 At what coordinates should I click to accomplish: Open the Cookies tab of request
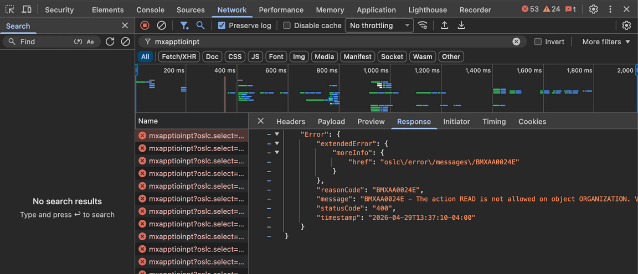click(532, 122)
